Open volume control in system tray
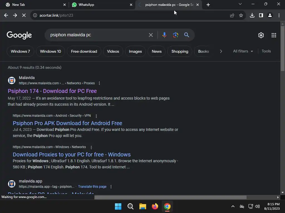The height and width of the screenshot is (213, 285). coord(257,206)
